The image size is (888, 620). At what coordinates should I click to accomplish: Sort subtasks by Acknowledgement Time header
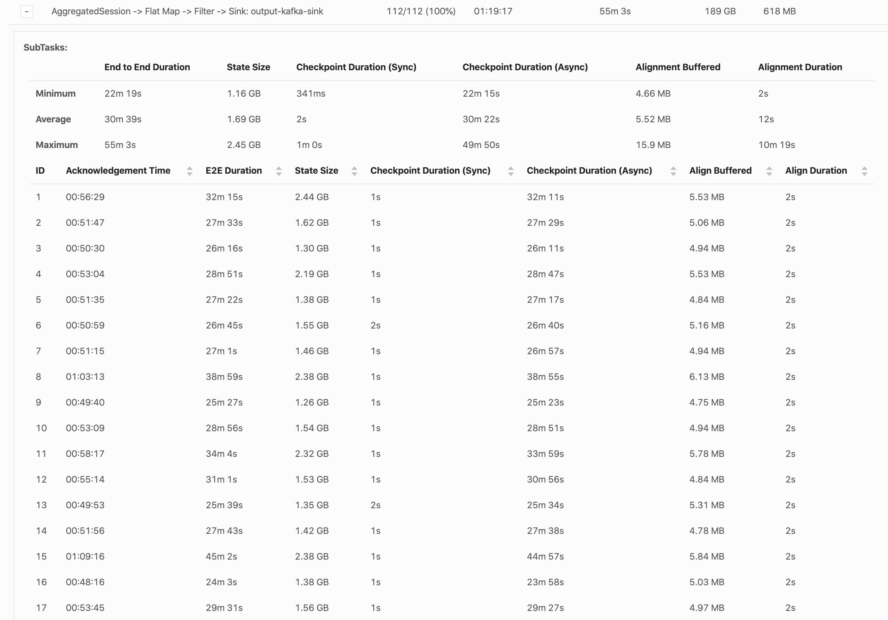point(118,170)
